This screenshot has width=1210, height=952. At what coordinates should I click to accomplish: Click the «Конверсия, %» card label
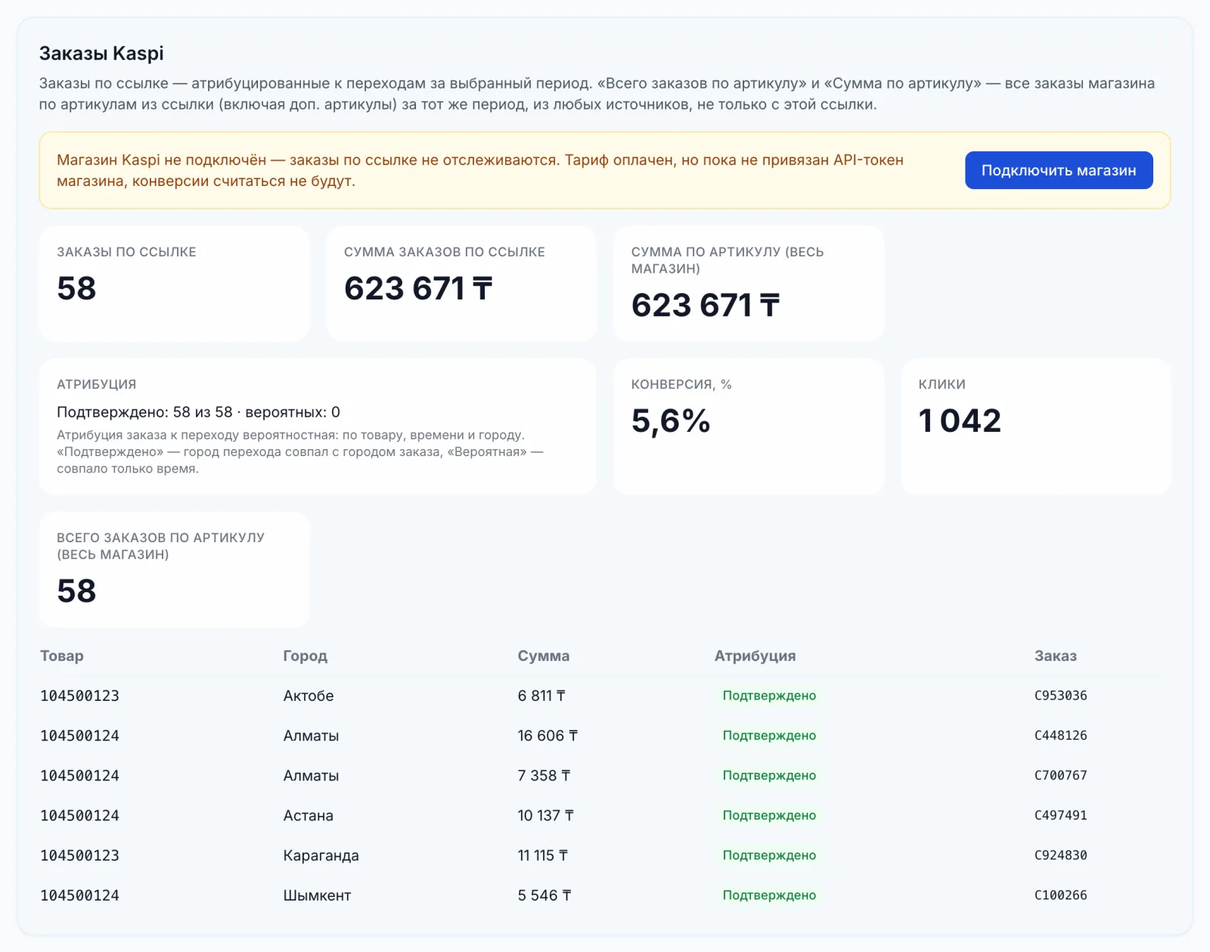(681, 384)
